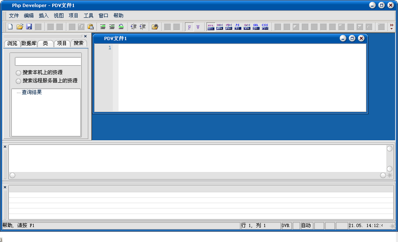Click the indent icon with right-pointing arrow
398x242 pixels.
pyautogui.click(x=143, y=26)
